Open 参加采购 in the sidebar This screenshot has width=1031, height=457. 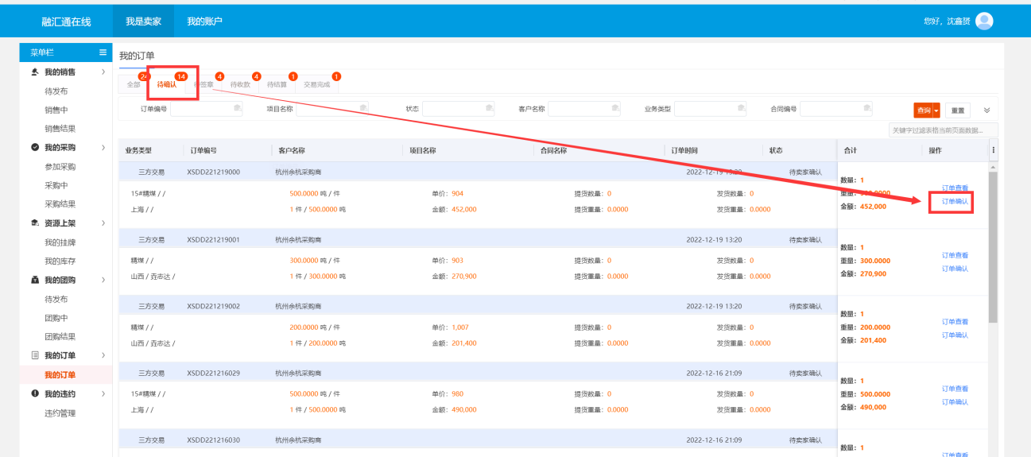[x=60, y=167]
